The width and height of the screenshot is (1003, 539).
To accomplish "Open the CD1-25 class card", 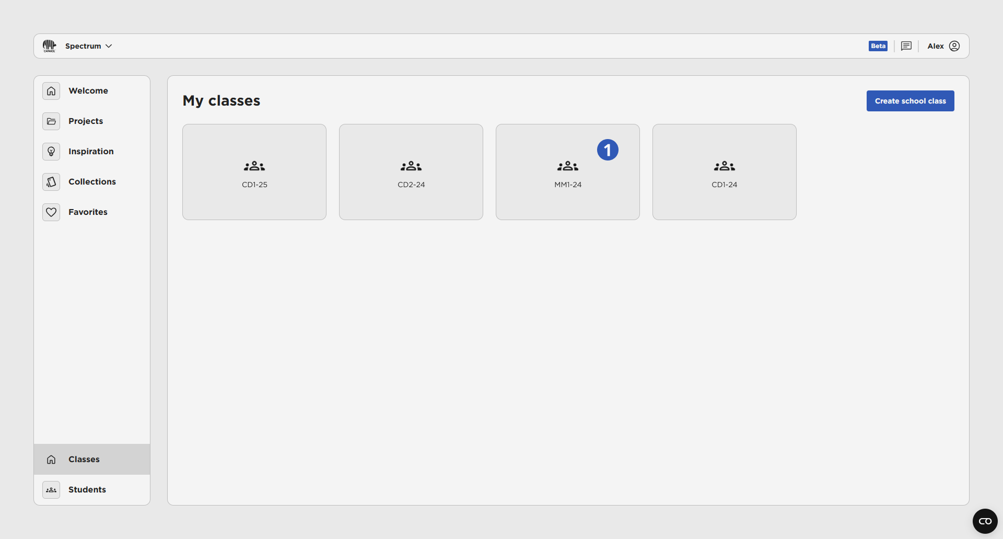I will coord(254,172).
